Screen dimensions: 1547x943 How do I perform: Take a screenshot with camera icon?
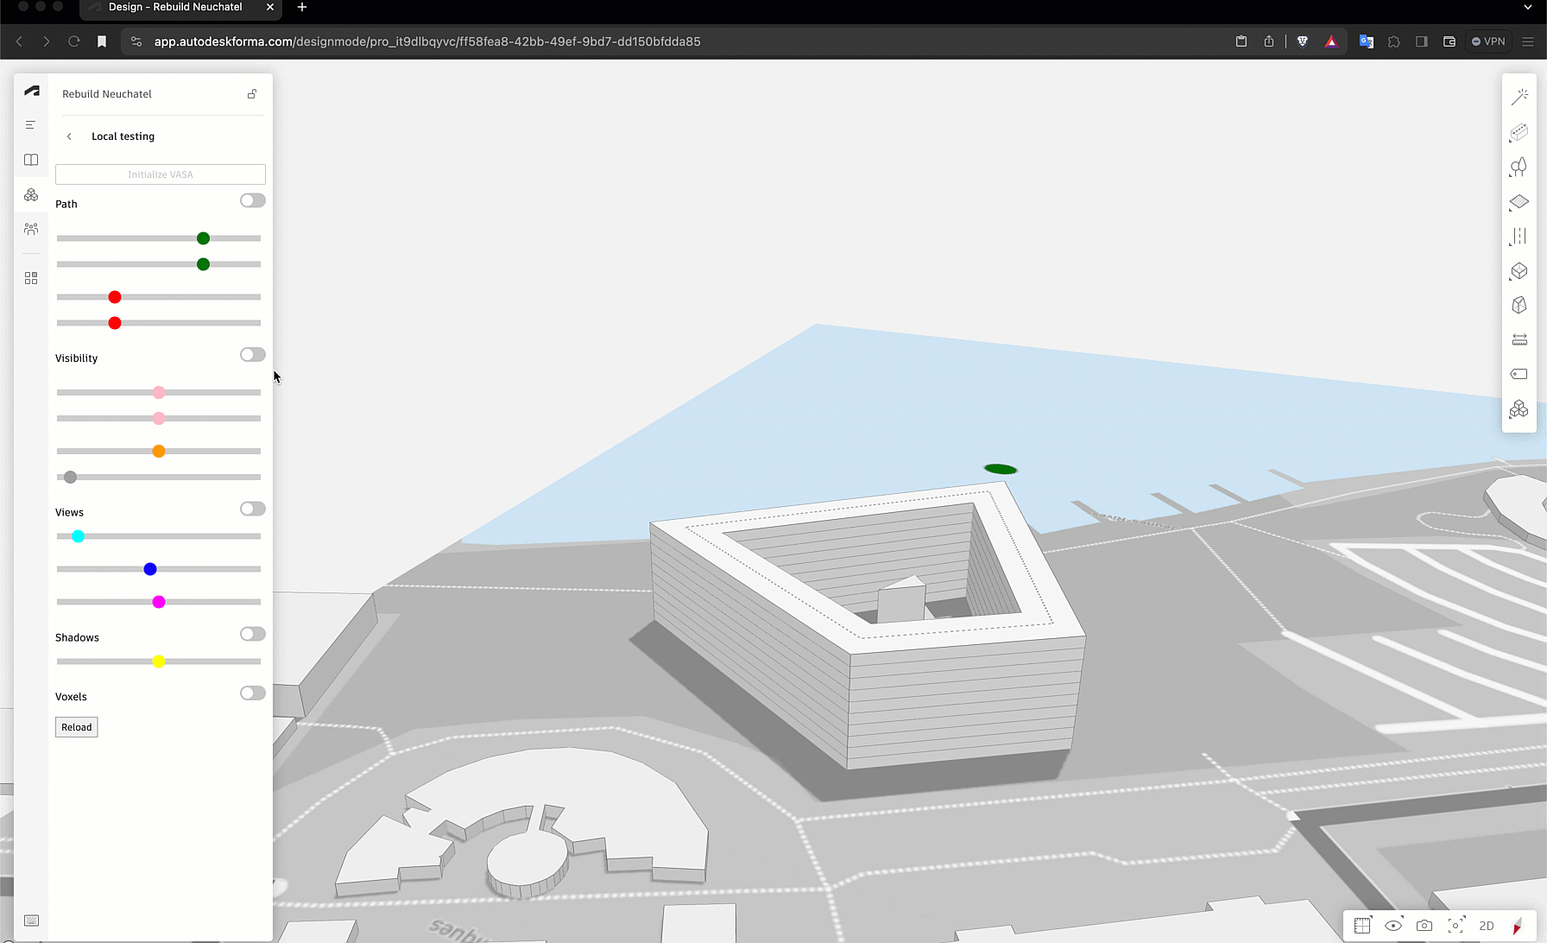pos(1424,926)
